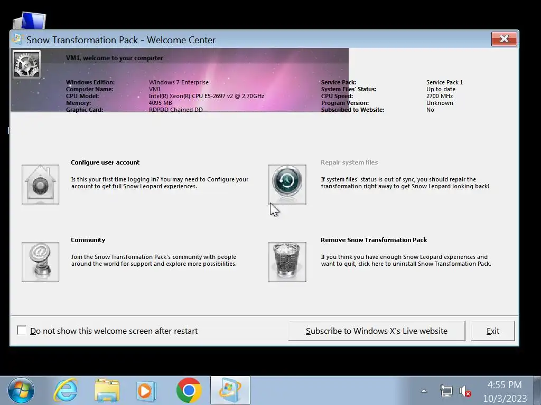Screen dimensions: 541x405
Task: Click the Repair system files Time Machine icon
Action: pos(287,185)
